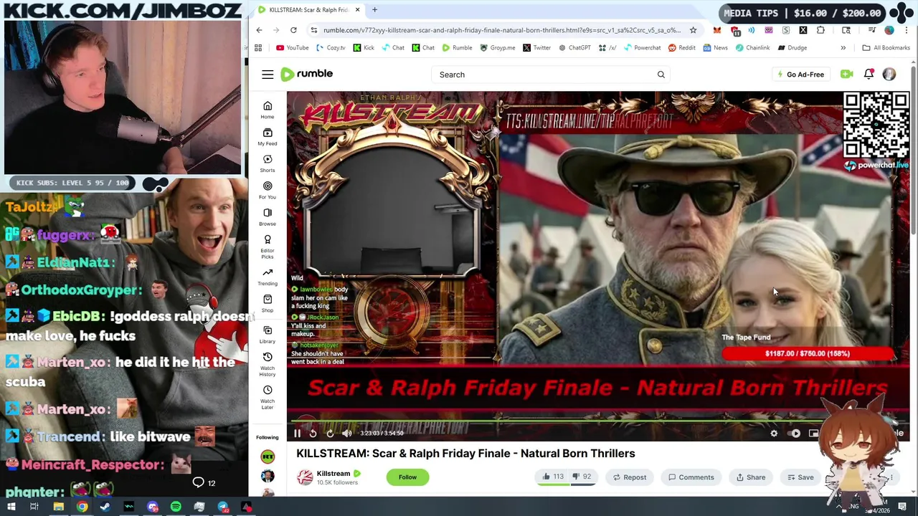Open the MetaMask fox extension
This screenshot has height=516, width=918.
(717, 30)
